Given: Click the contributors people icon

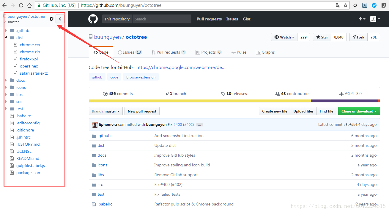Looking at the screenshot, I should click(278, 94).
